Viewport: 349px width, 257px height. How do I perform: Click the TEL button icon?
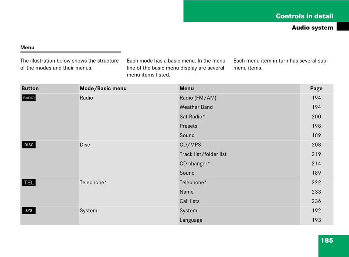[x=29, y=183]
